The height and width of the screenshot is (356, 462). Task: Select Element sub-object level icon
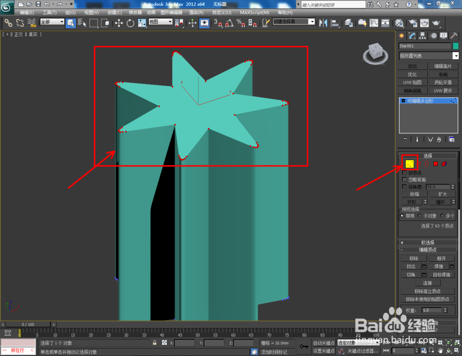tap(444, 164)
